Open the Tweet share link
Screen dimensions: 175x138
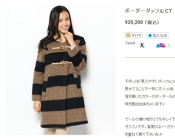tap(130, 43)
